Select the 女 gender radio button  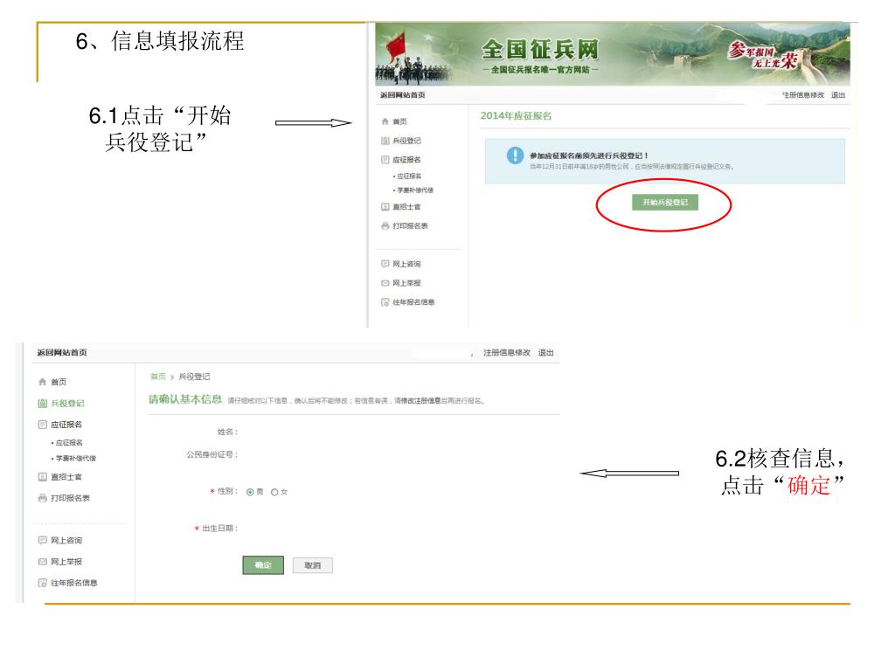pyautogui.click(x=274, y=492)
